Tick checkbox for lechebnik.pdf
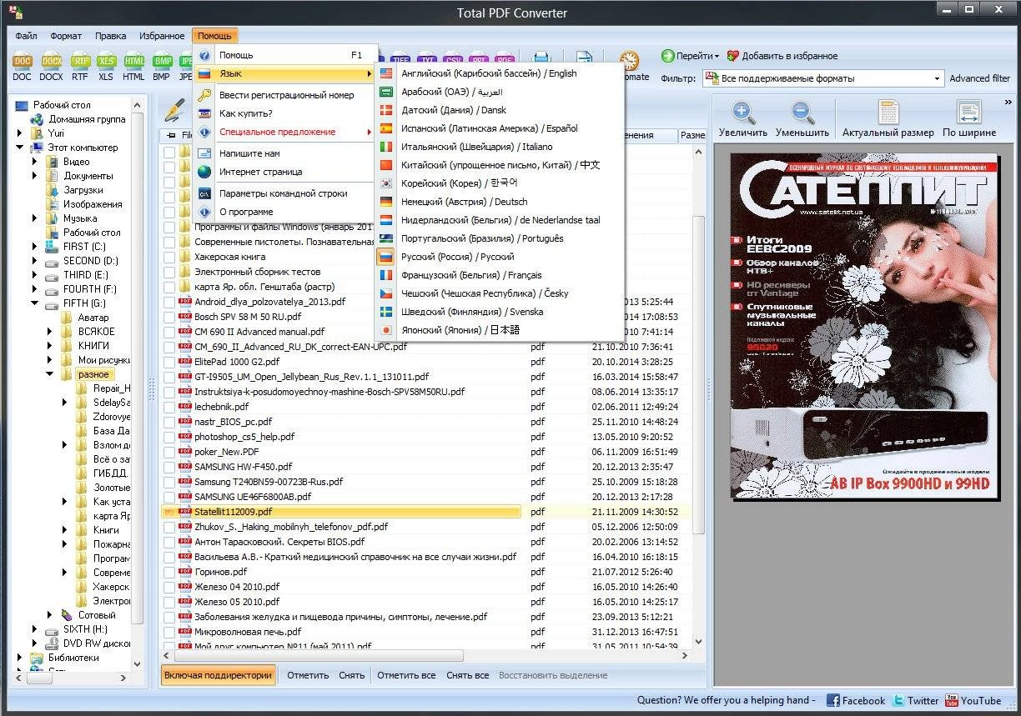 tap(169, 407)
